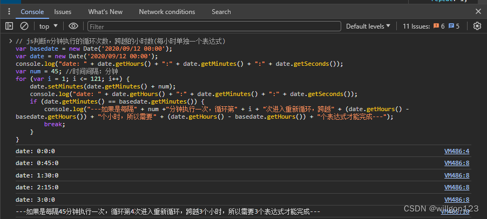Open VM486:8 link beside date: 2:15:0
The image size is (487, 219).
click(457, 187)
